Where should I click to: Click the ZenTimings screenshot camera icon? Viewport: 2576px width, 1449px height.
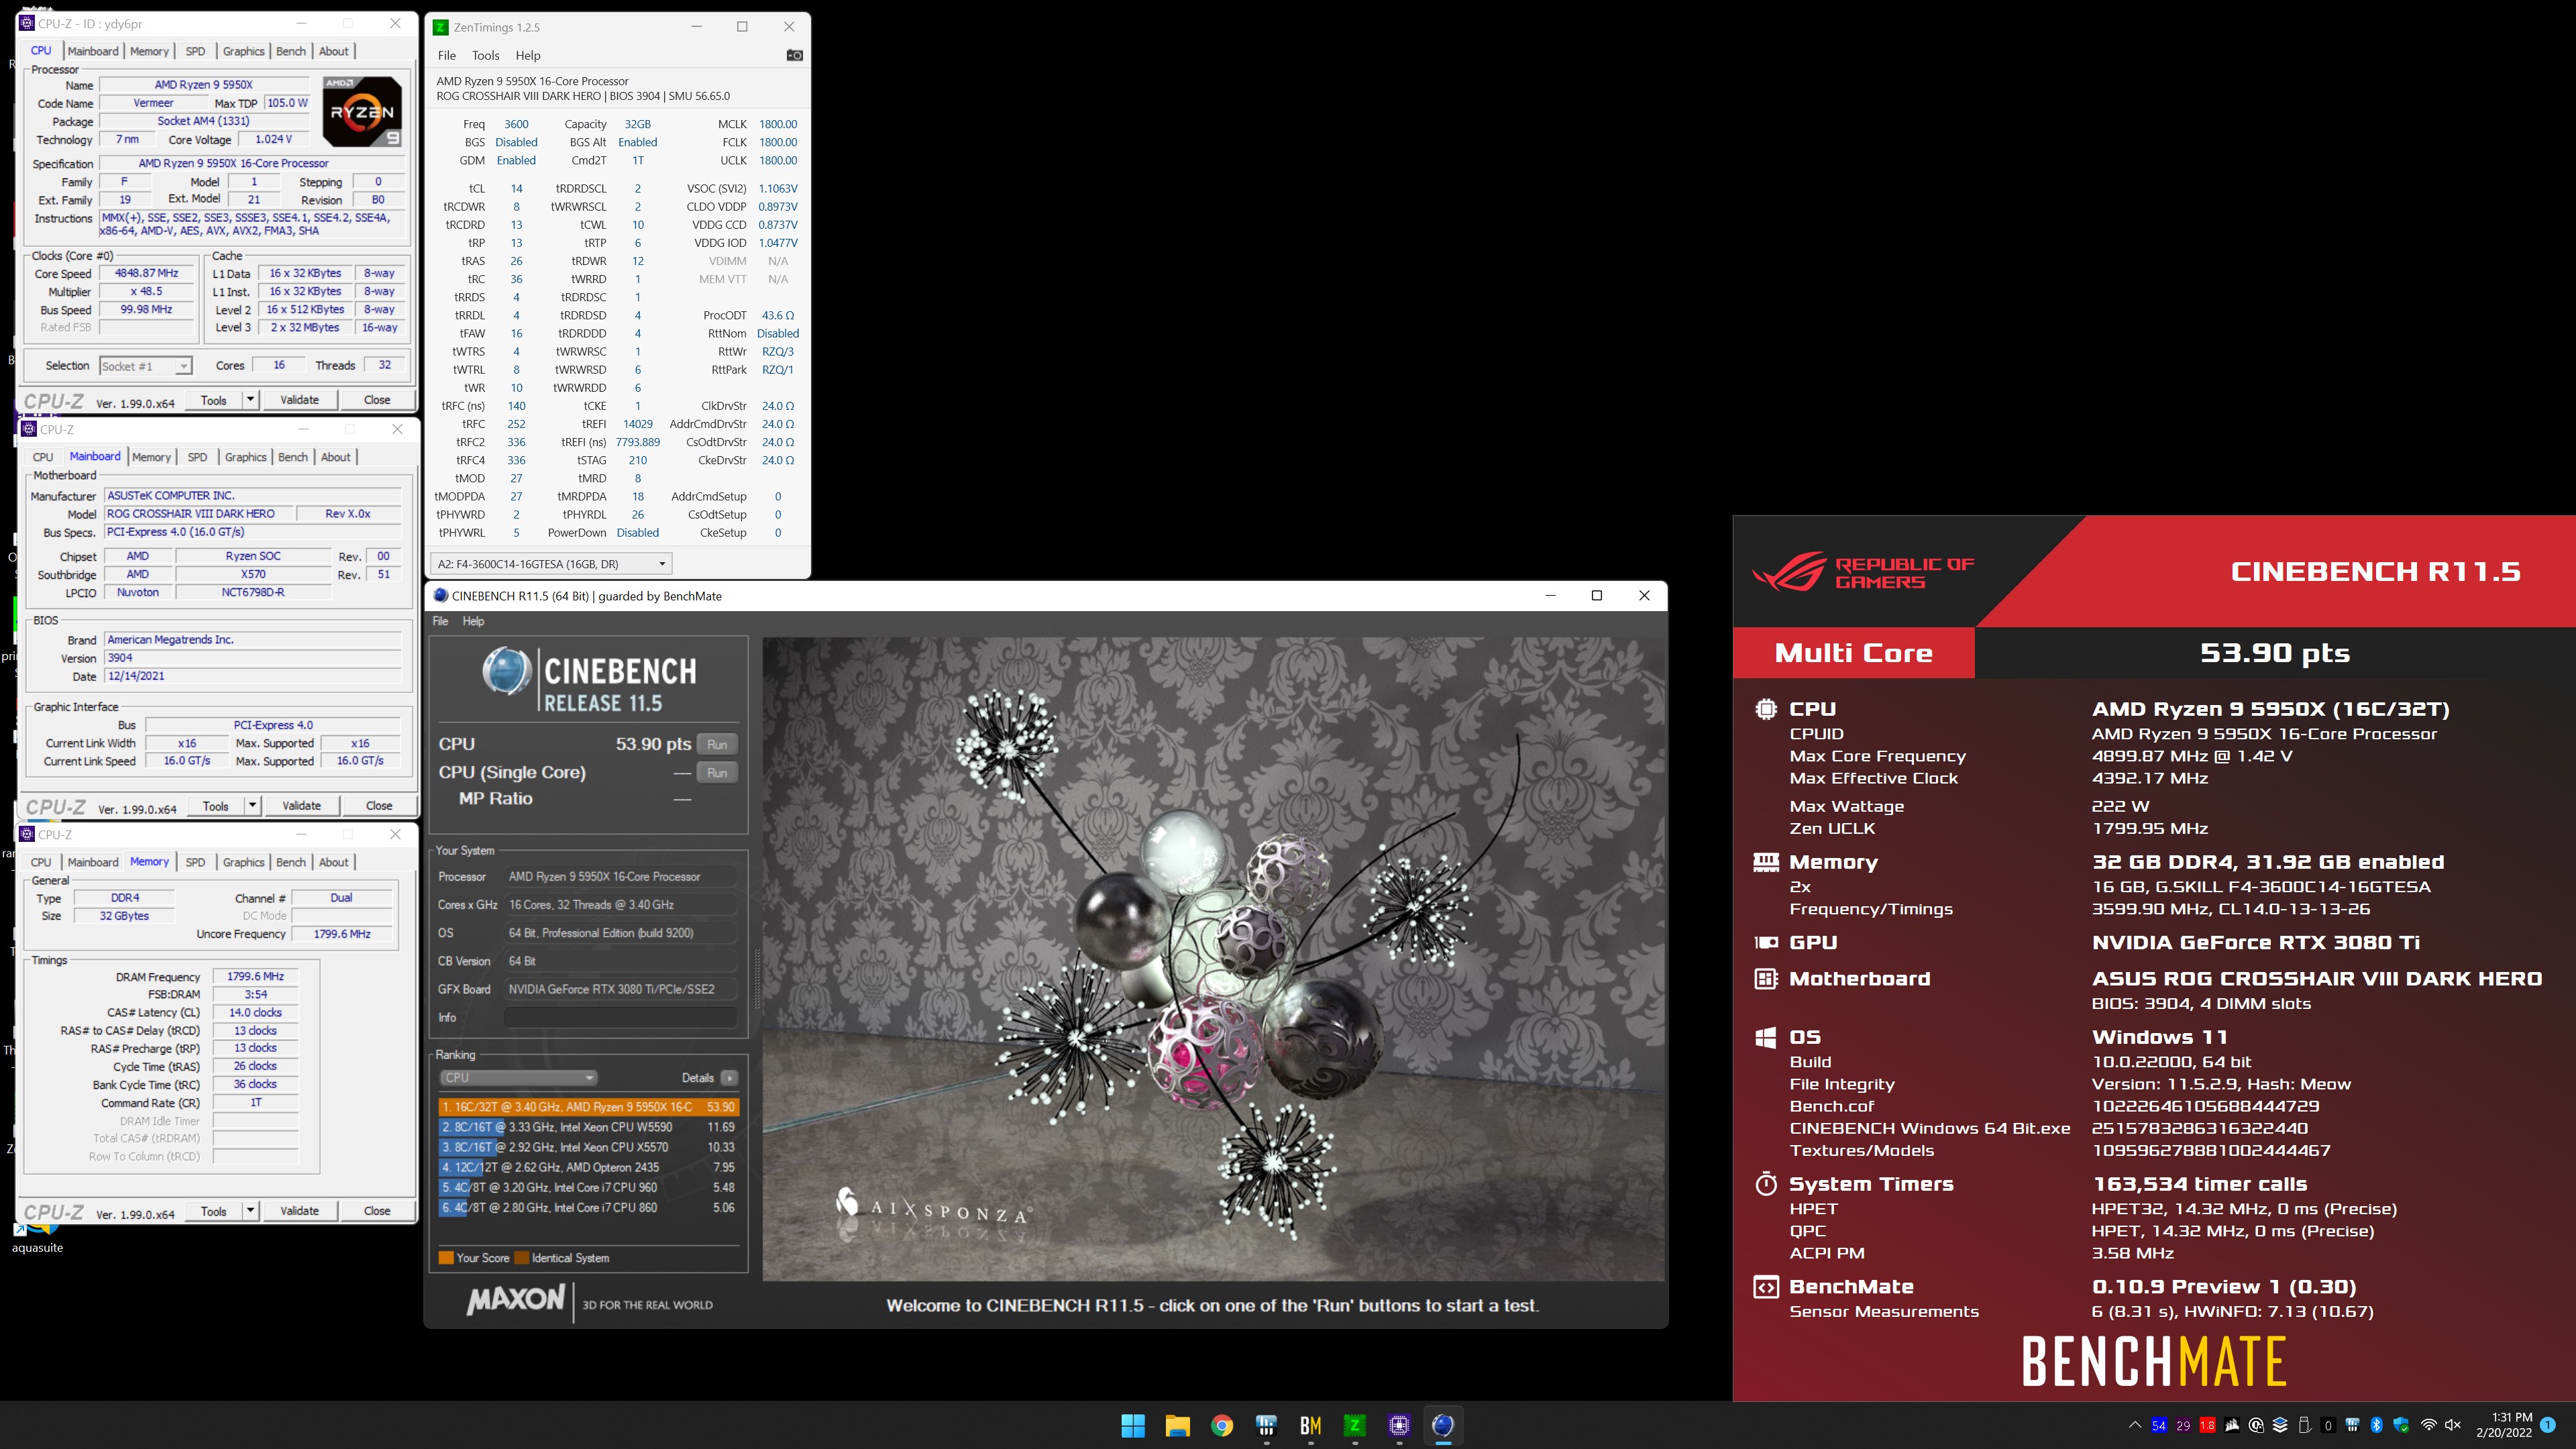tap(794, 55)
